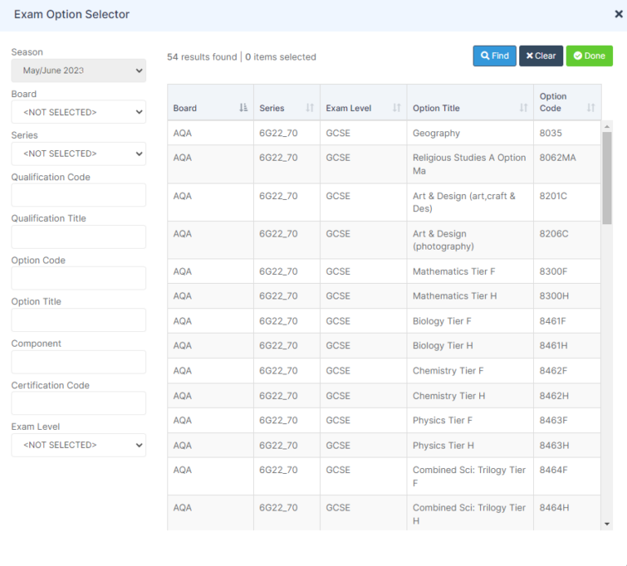627x566 pixels.
Task: Choose the Mathematics Tier H row
Action: click(384, 296)
